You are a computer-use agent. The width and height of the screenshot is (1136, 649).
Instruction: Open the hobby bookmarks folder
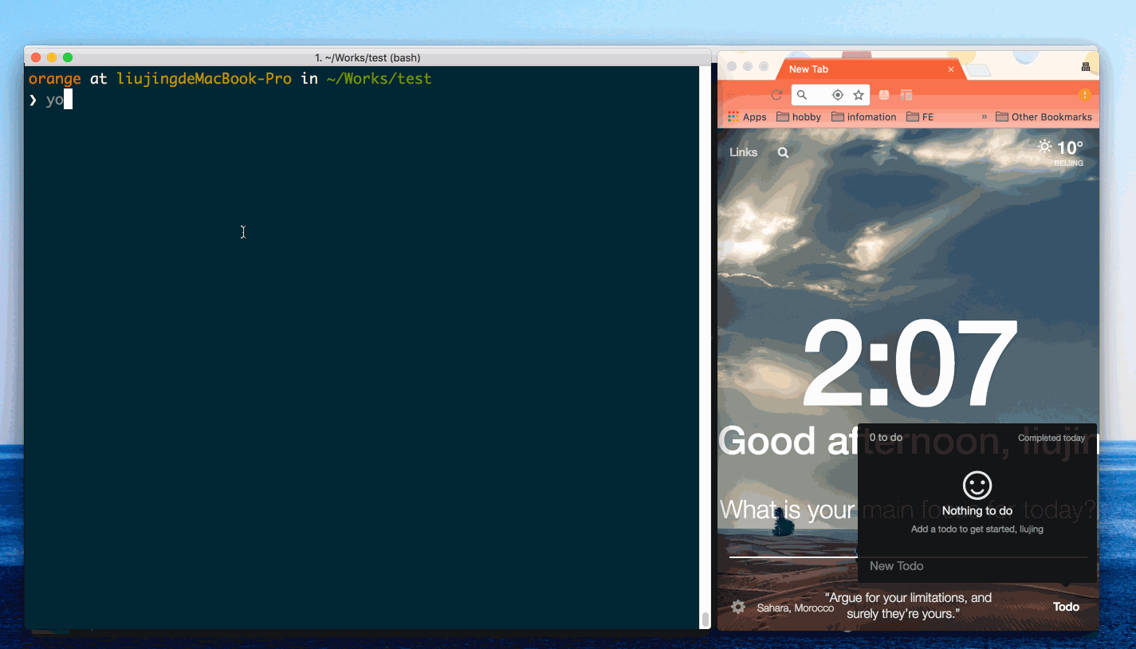(799, 117)
